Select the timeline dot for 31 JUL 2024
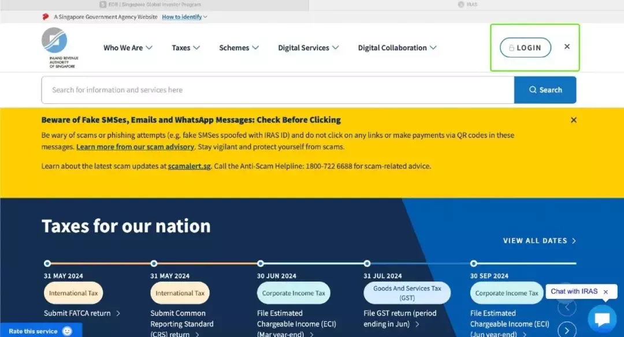 [367, 264]
